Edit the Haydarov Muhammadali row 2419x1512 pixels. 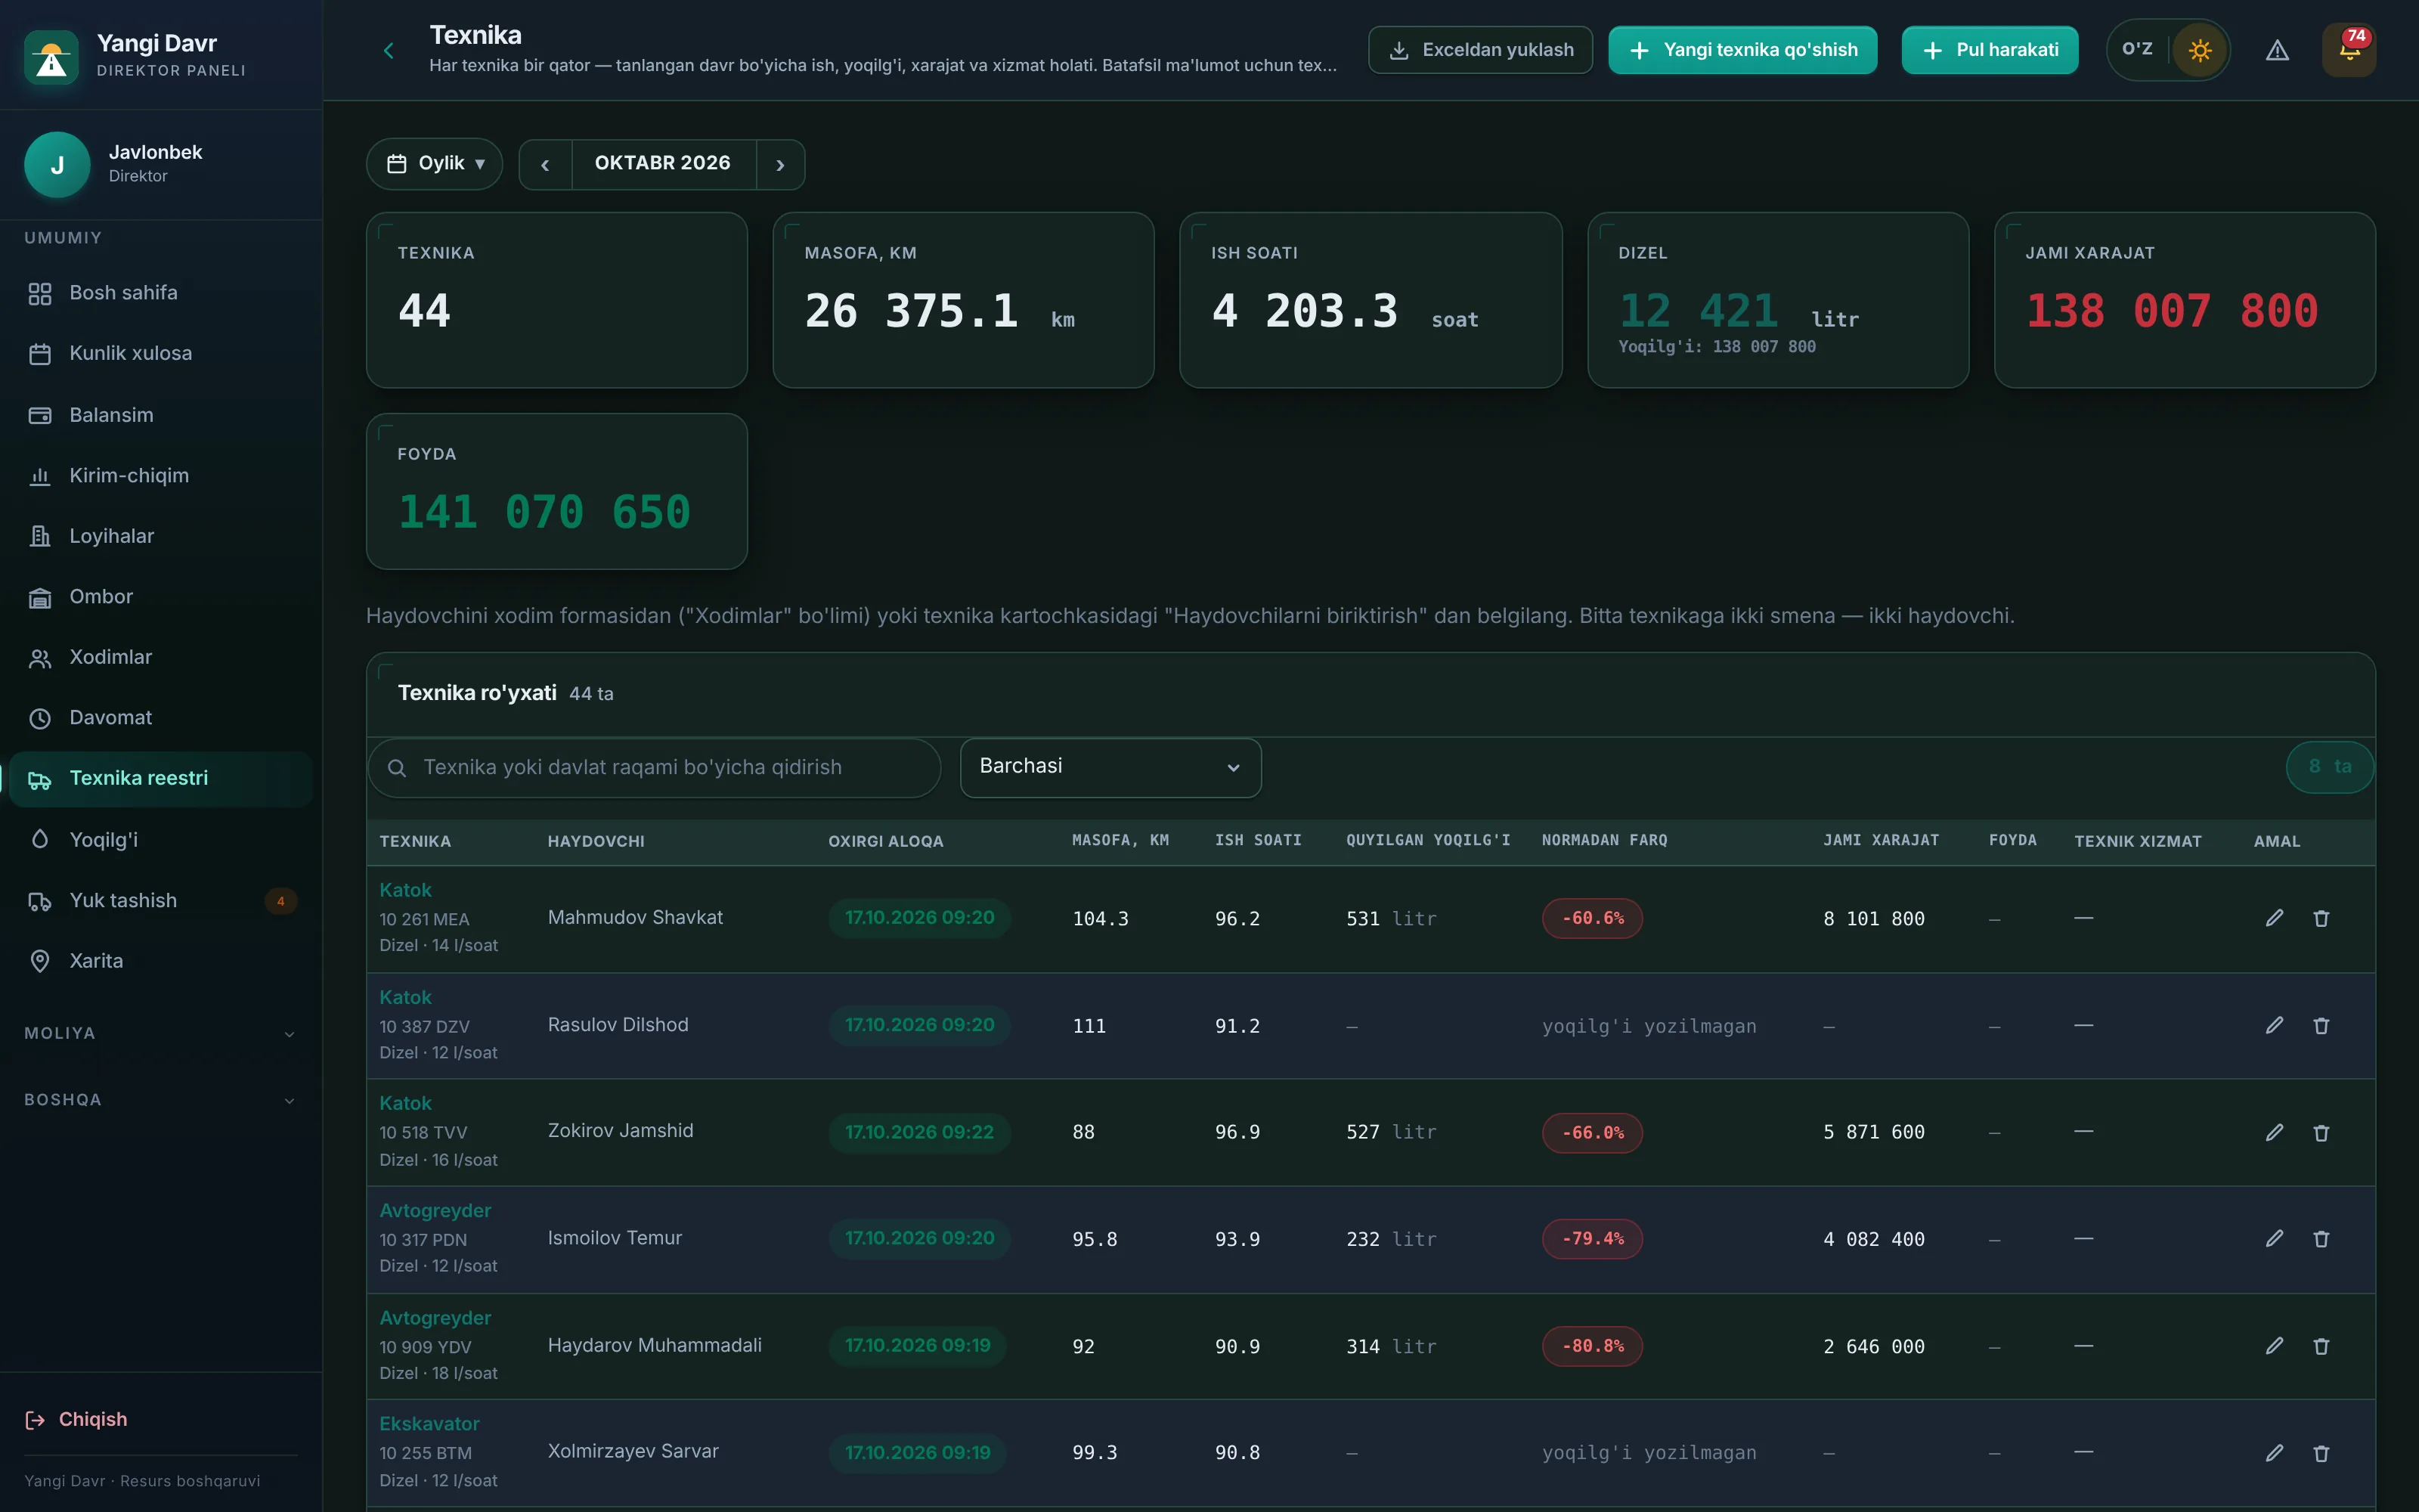pos(2274,1346)
